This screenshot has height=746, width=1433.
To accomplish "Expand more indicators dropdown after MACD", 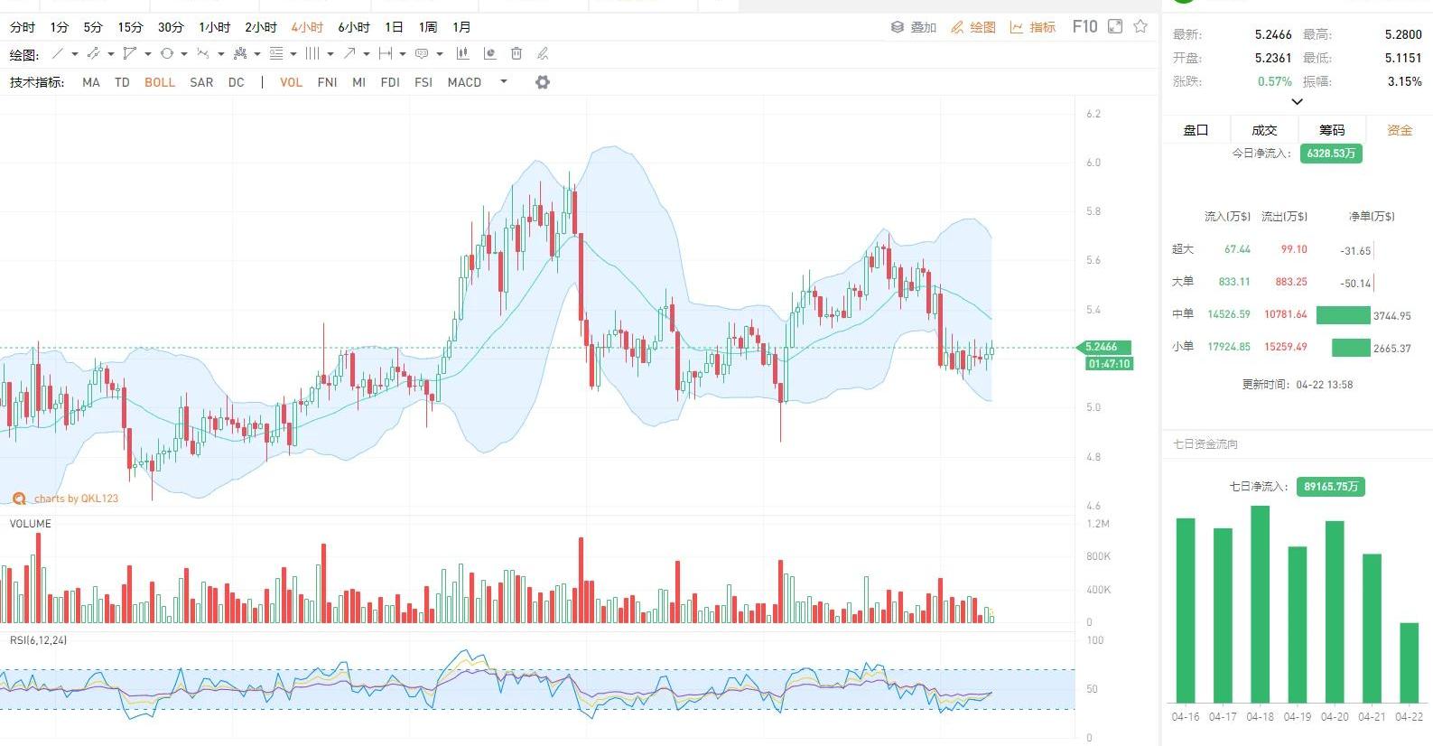I will click(504, 82).
